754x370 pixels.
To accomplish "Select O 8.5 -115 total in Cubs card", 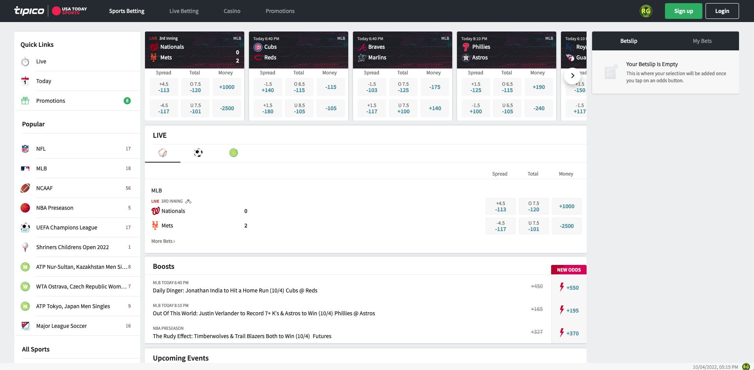I will (299, 87).
